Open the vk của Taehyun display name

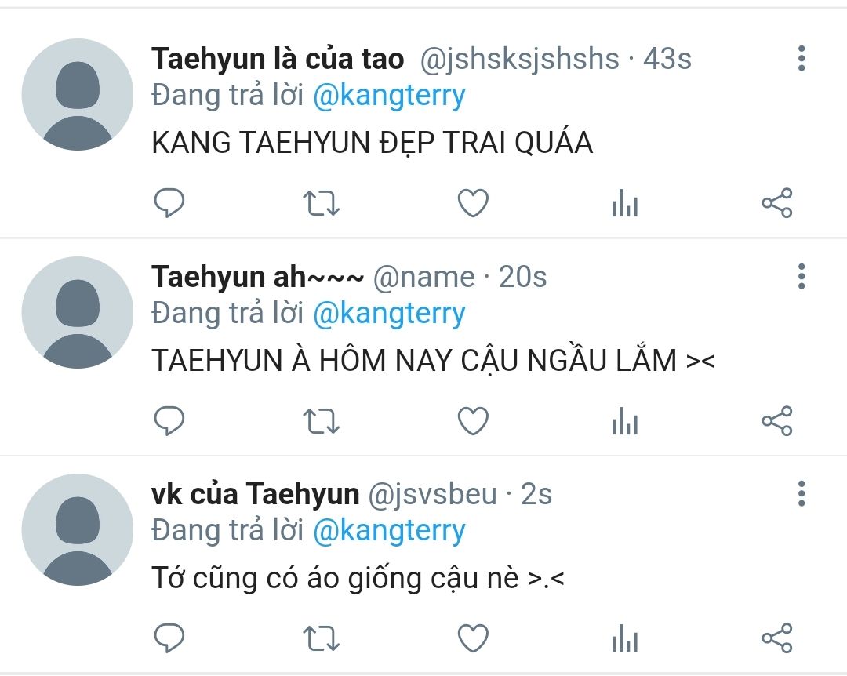(255, 494)
